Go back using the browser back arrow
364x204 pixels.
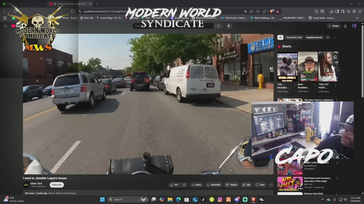(x=4, y=11)
